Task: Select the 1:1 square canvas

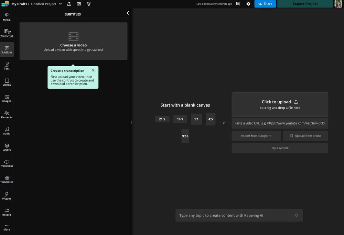Action: click(x=196, y=119)
